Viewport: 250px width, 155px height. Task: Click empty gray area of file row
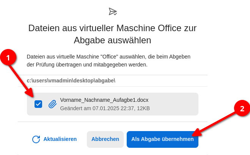pyautogui.click(x=174, y=104)
